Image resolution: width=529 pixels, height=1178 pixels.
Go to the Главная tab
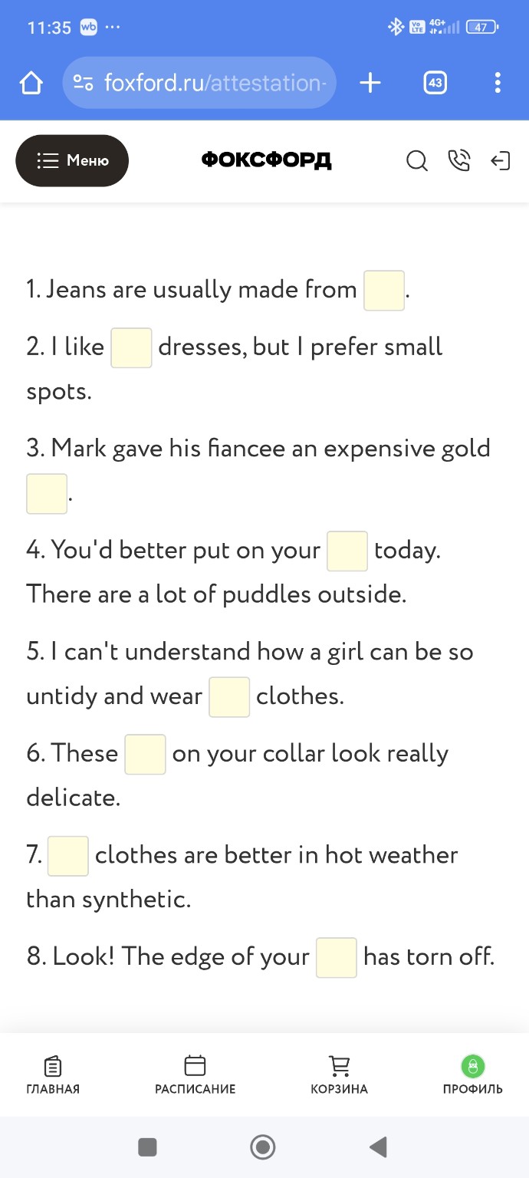(53, 1074)
